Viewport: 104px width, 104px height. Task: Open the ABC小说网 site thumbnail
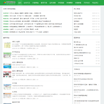click(x=7, y=45)
